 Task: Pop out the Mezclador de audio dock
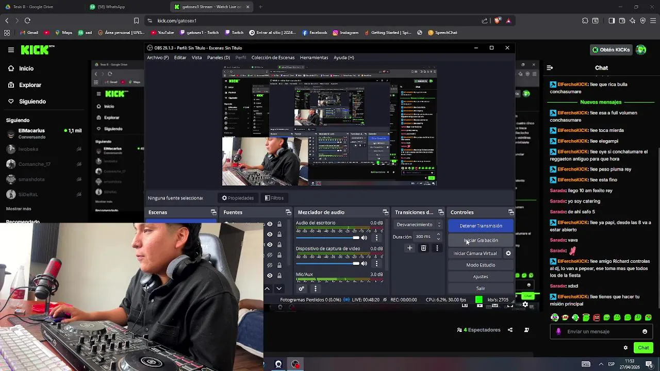pyautogui.click(x=385, y=212)
